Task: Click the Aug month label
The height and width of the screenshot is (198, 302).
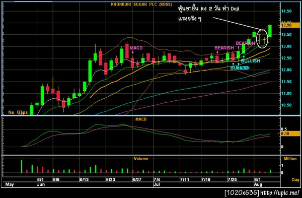Action: pos(258,184)
